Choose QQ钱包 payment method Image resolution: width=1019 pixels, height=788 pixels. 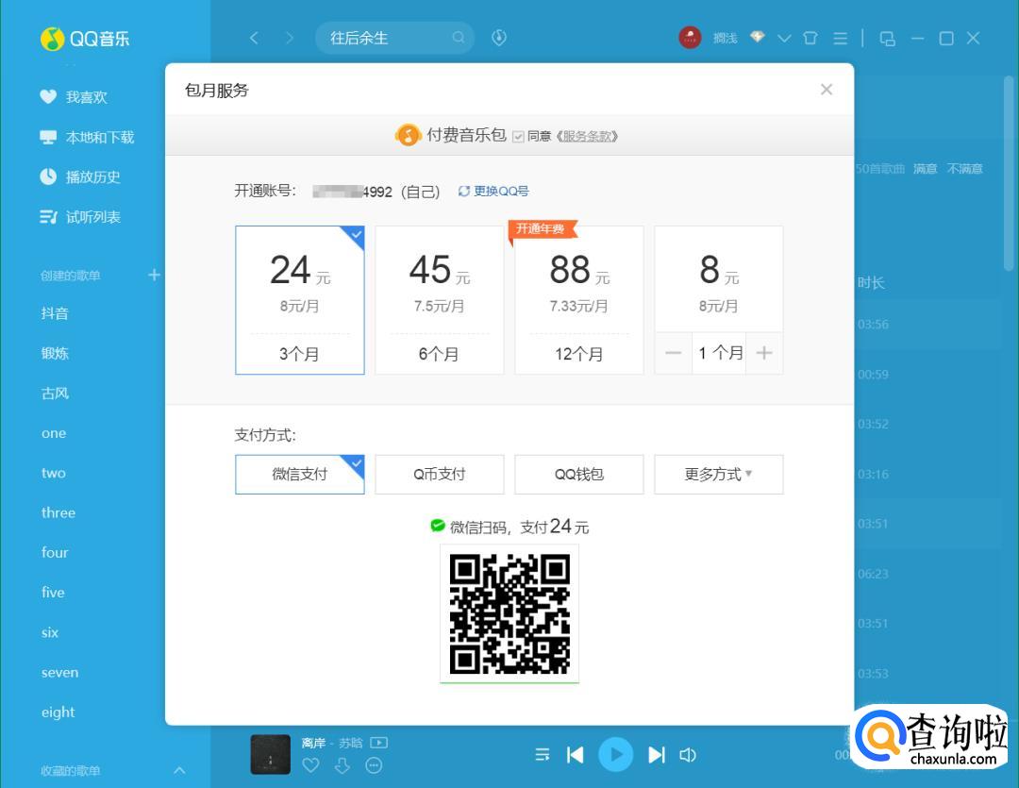point(579,475)
